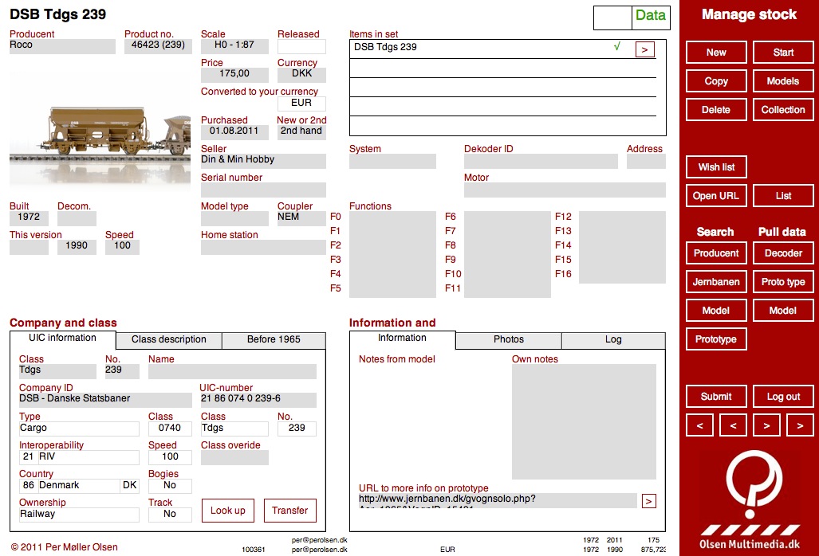Image resolution: width=819 pixels, height=556 pixels.
Task: Click the Prototype search button
Action: click(x=716, y=339)
